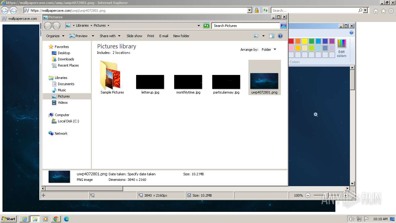396x223 pixels.
Task: Open the IE Favorites star icon
Action: pyautogui.click(x=383, y=11)
